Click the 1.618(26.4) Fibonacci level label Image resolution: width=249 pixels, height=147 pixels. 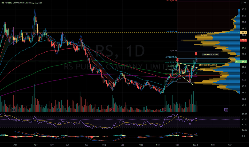[x=171, y=32]
